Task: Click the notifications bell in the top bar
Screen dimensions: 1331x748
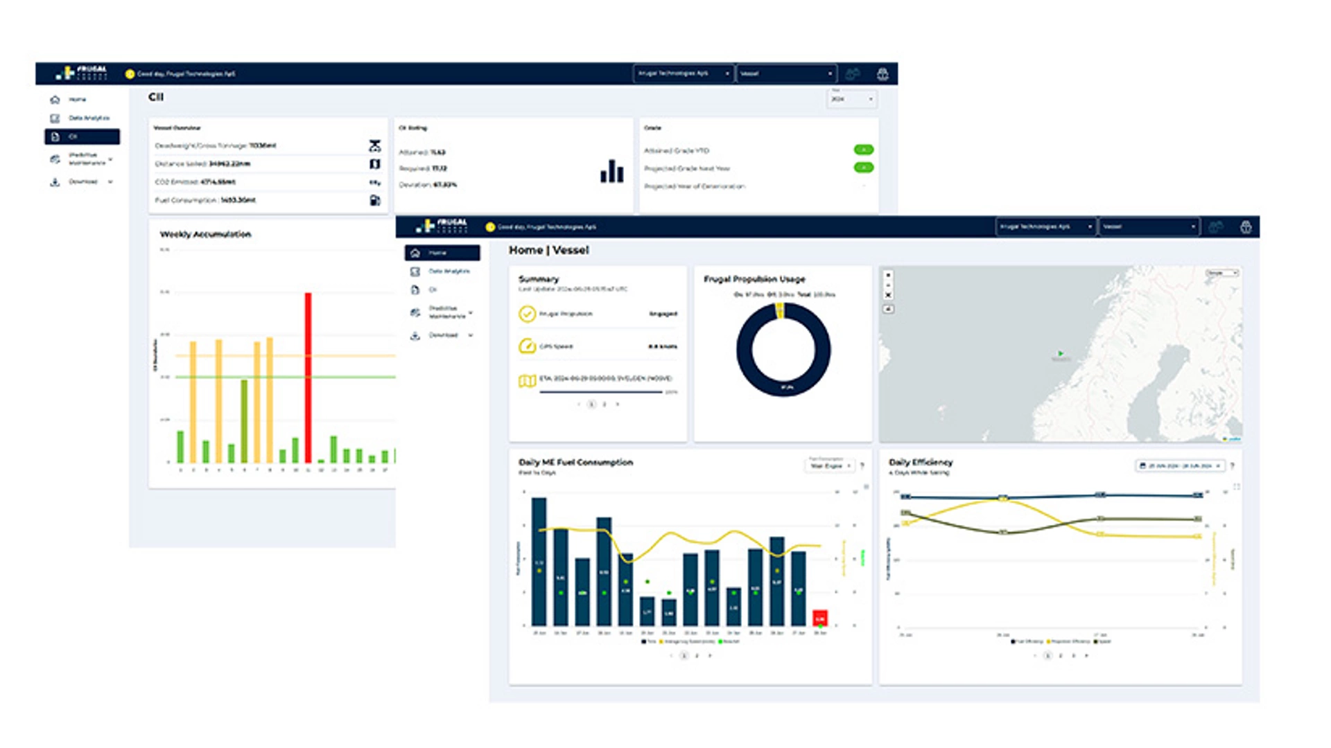Action: (1215, 226)
